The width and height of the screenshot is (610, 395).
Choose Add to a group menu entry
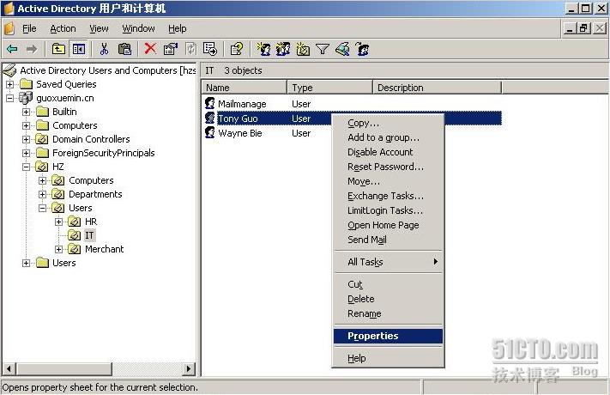[389, 137]
